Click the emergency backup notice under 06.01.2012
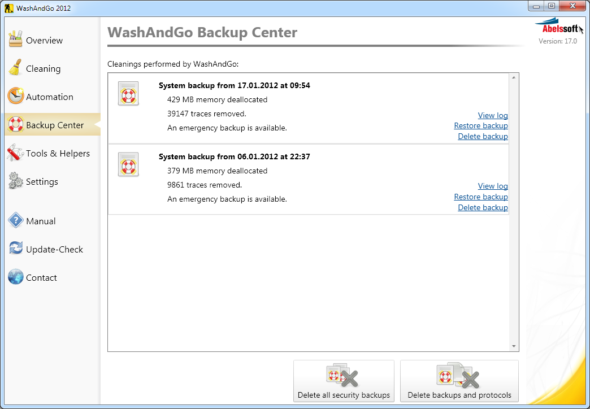 coord(227,199)
